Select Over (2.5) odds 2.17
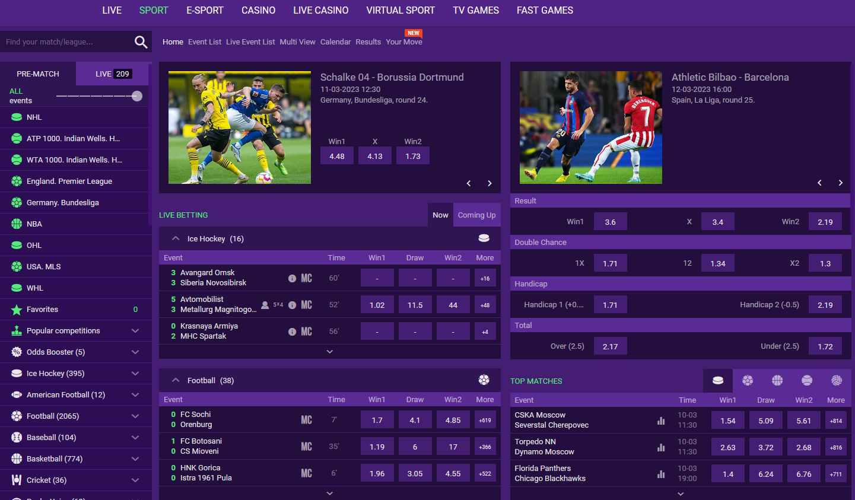This screenshot has width=855, height=500. click(611, 346)
